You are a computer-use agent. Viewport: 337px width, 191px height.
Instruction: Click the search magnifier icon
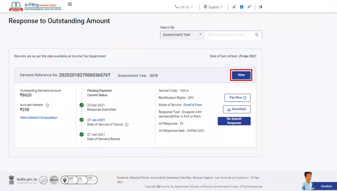[x=257, y=35]
